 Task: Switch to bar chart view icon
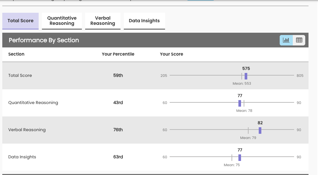[x=286, y=40]
